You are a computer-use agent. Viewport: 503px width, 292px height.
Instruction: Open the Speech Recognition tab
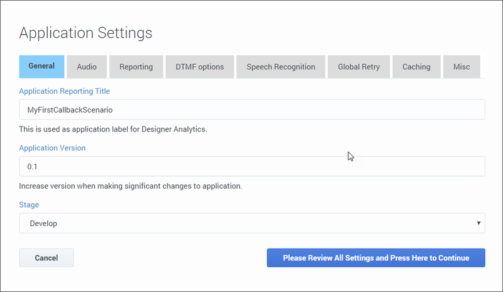pos(280,67)
